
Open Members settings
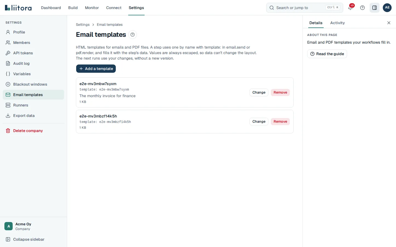pos(33,43)
